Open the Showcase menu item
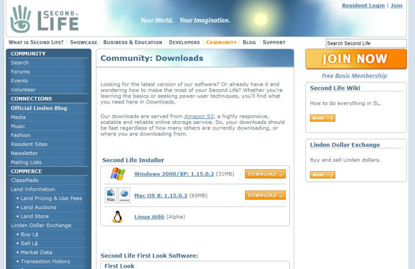The image size is (415, 269). [x=84, y=42]
